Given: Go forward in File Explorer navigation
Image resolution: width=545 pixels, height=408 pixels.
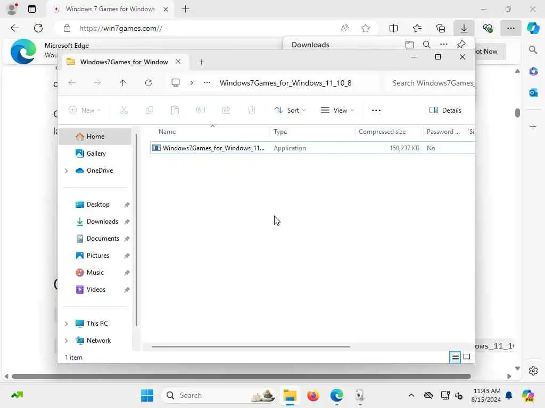Looking at the screenshot, I should (x=97, y=83).
